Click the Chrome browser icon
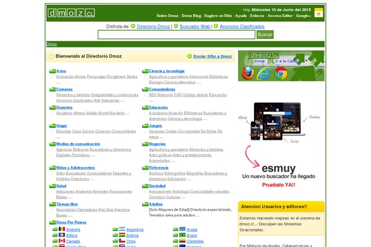371x247 pixels. [x=281, y=73]
